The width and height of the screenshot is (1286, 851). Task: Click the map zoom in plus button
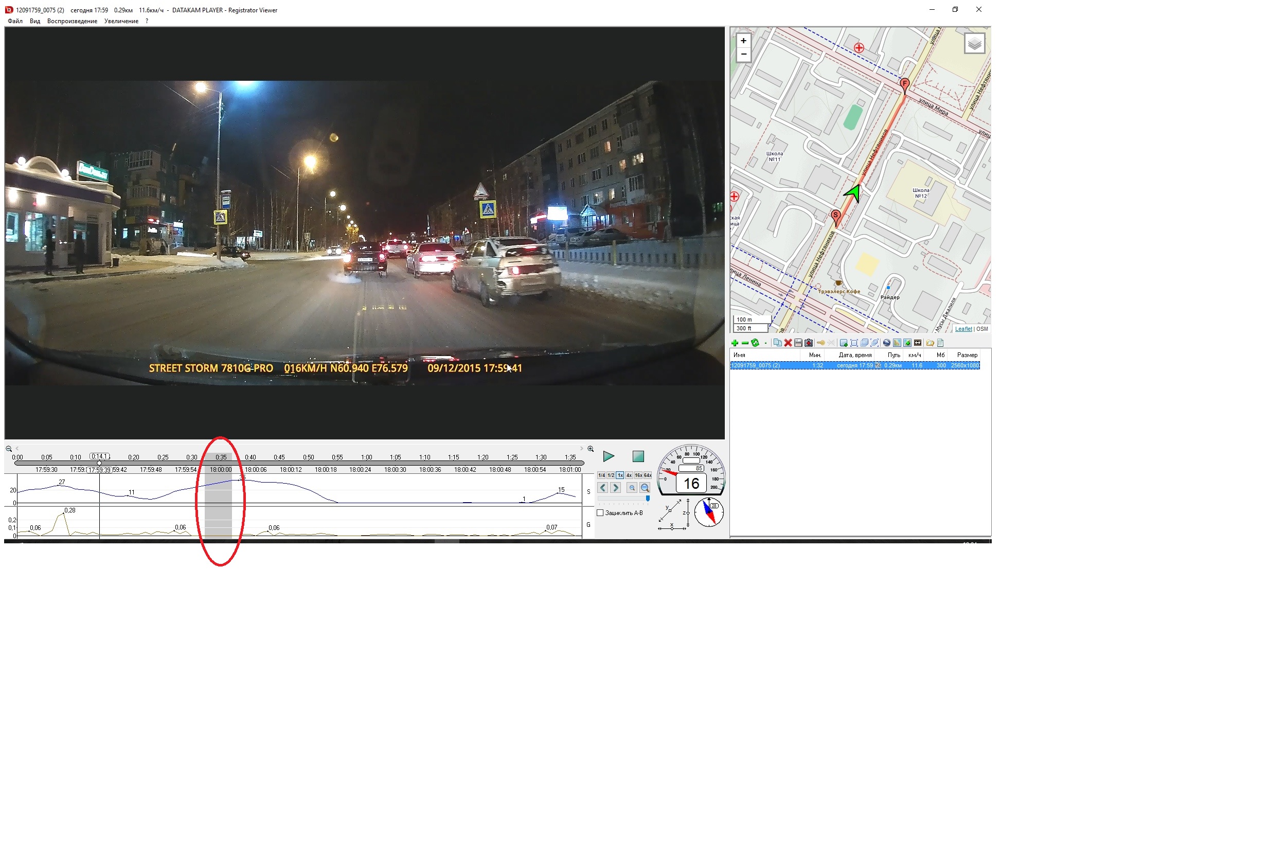click(x=743, y=41)
